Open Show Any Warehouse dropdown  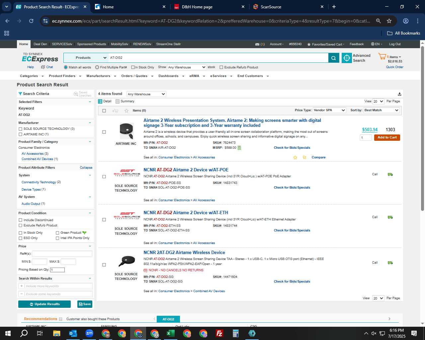point(187,67)
